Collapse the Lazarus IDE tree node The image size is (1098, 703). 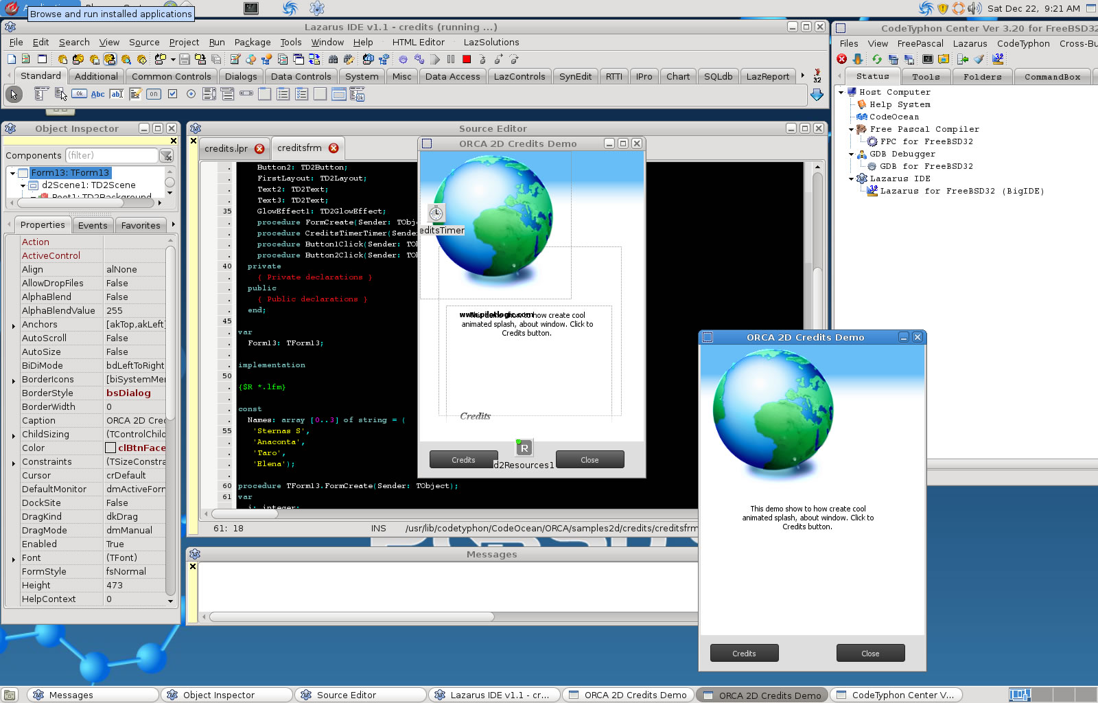tap(852, 178)
